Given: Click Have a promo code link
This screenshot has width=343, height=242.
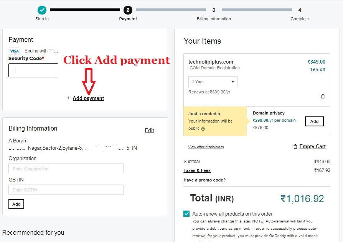Looking at the screenshot, I should pos(204,180).
